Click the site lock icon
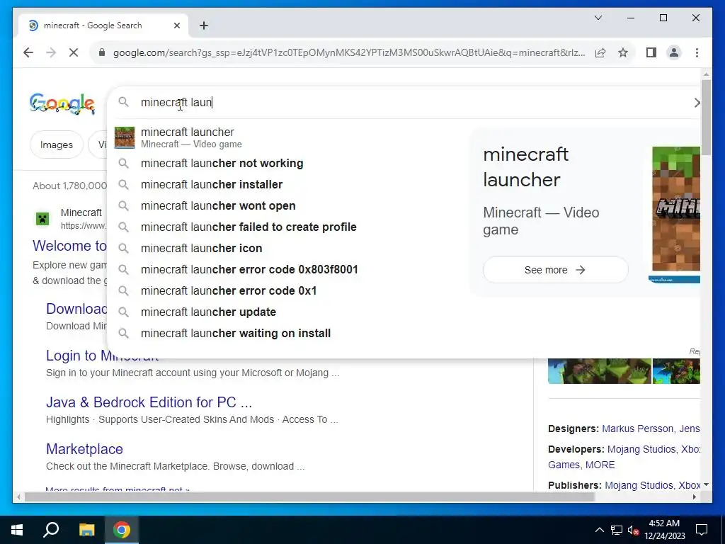The width and height of the screenshot is (725, 544). 102,52
